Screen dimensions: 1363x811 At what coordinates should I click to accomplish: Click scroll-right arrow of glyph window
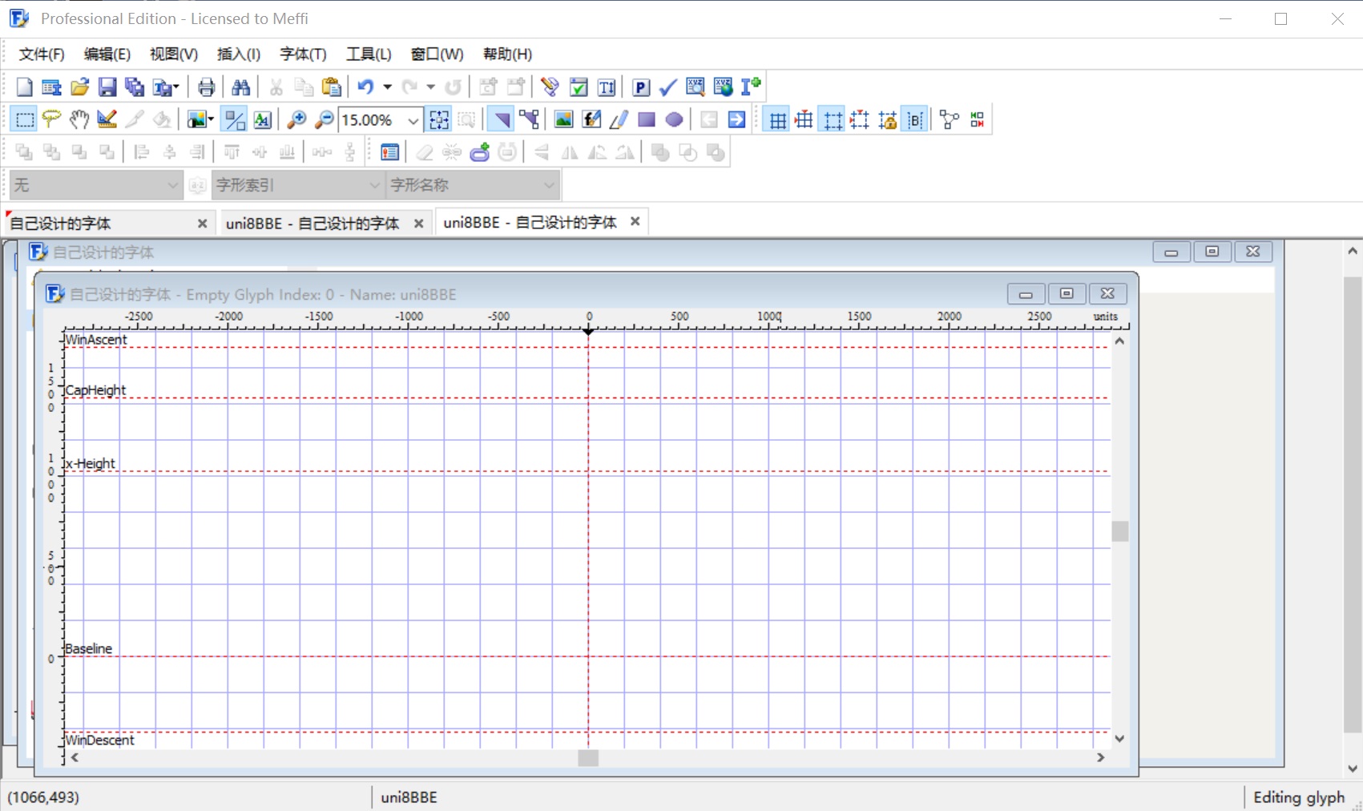[1101, 757]
